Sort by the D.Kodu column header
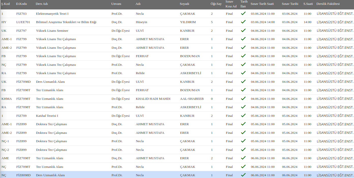 click(x=21, y=4)
